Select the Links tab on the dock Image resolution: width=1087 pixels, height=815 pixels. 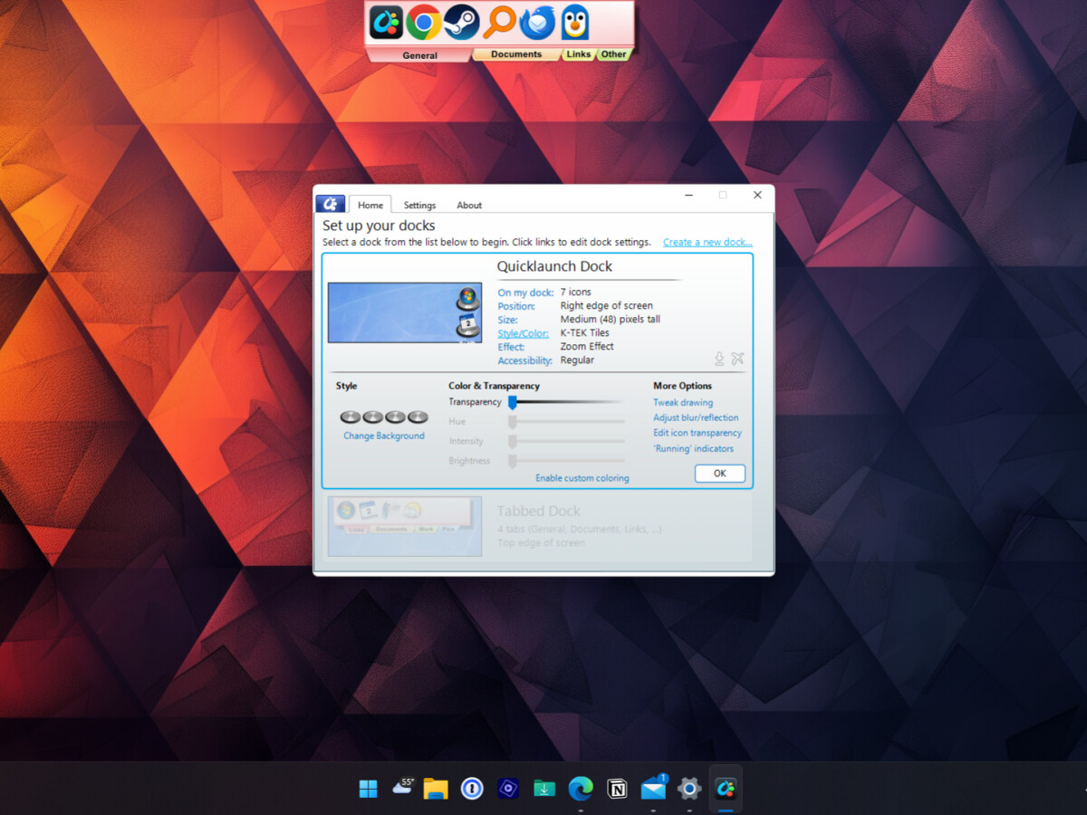click(579, 54)
